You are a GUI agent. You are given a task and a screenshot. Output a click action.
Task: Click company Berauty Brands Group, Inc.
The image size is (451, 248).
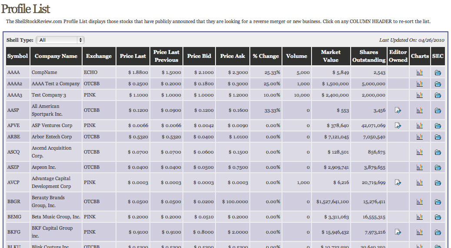pyautogui.click(x=48, y=201)
